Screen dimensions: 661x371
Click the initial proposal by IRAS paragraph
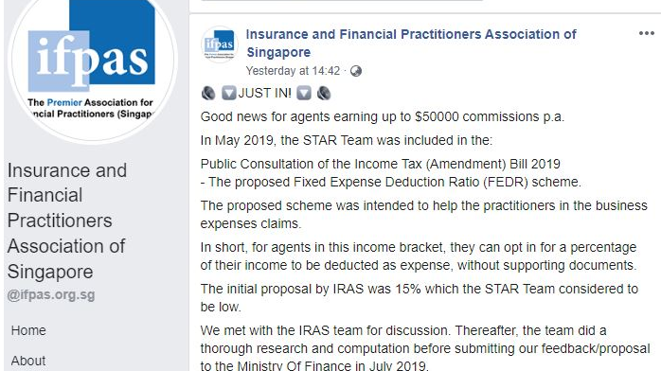click(420, 298)
